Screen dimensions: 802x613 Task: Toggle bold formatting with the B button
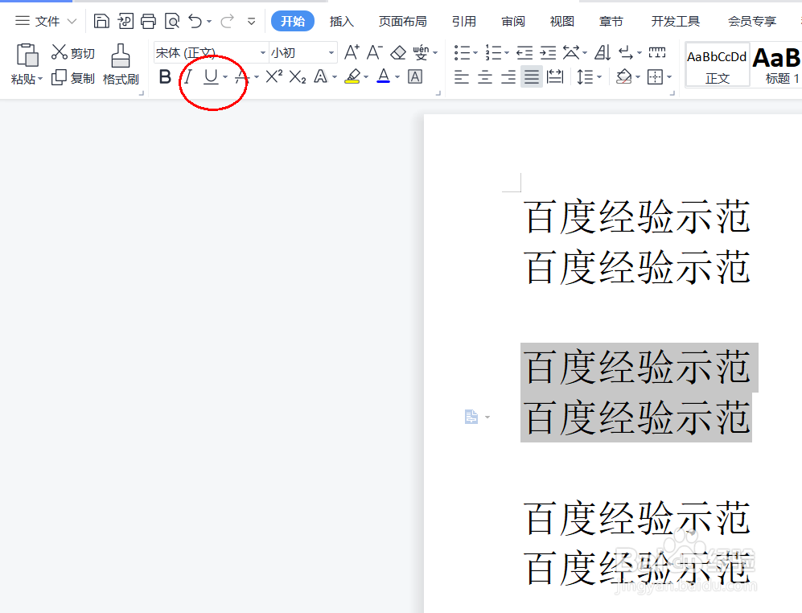tap(165, 76)
